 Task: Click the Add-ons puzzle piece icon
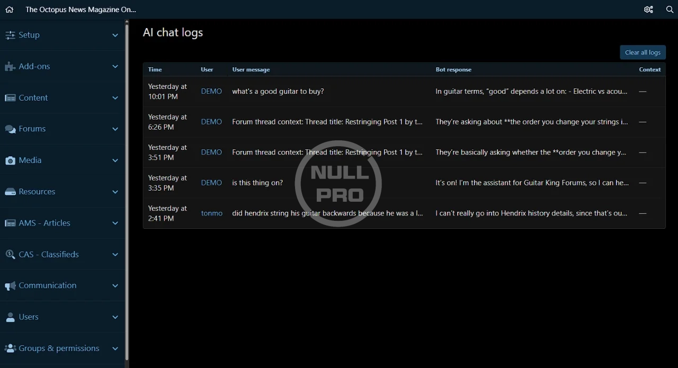[x=10, y=67]
